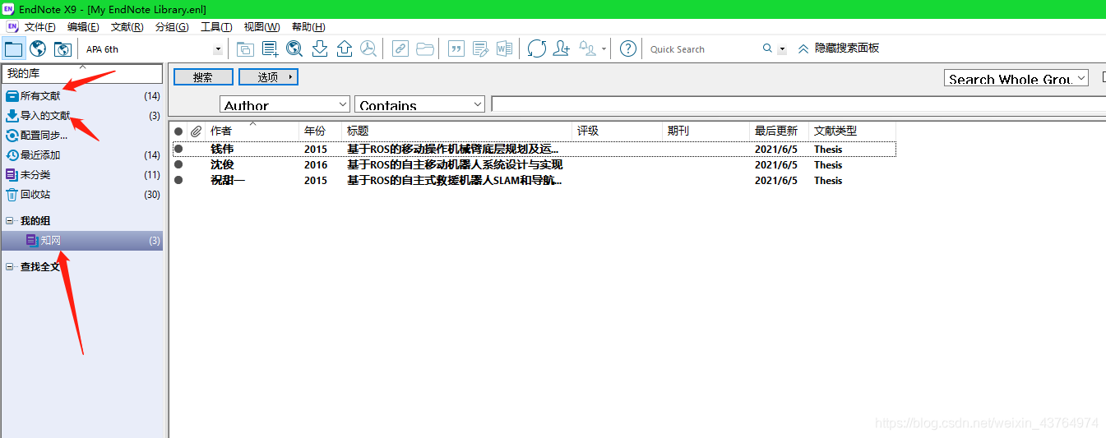The image size is (1106, 438).
Task: Open the help question mark icon
Action: (628, 48)
